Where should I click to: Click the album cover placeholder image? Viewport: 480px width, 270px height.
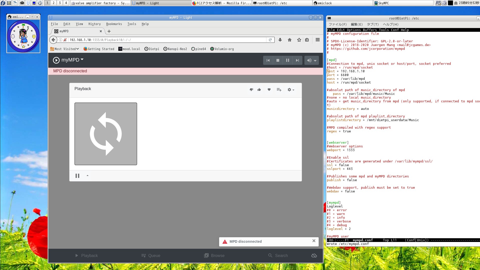[106, 134]
